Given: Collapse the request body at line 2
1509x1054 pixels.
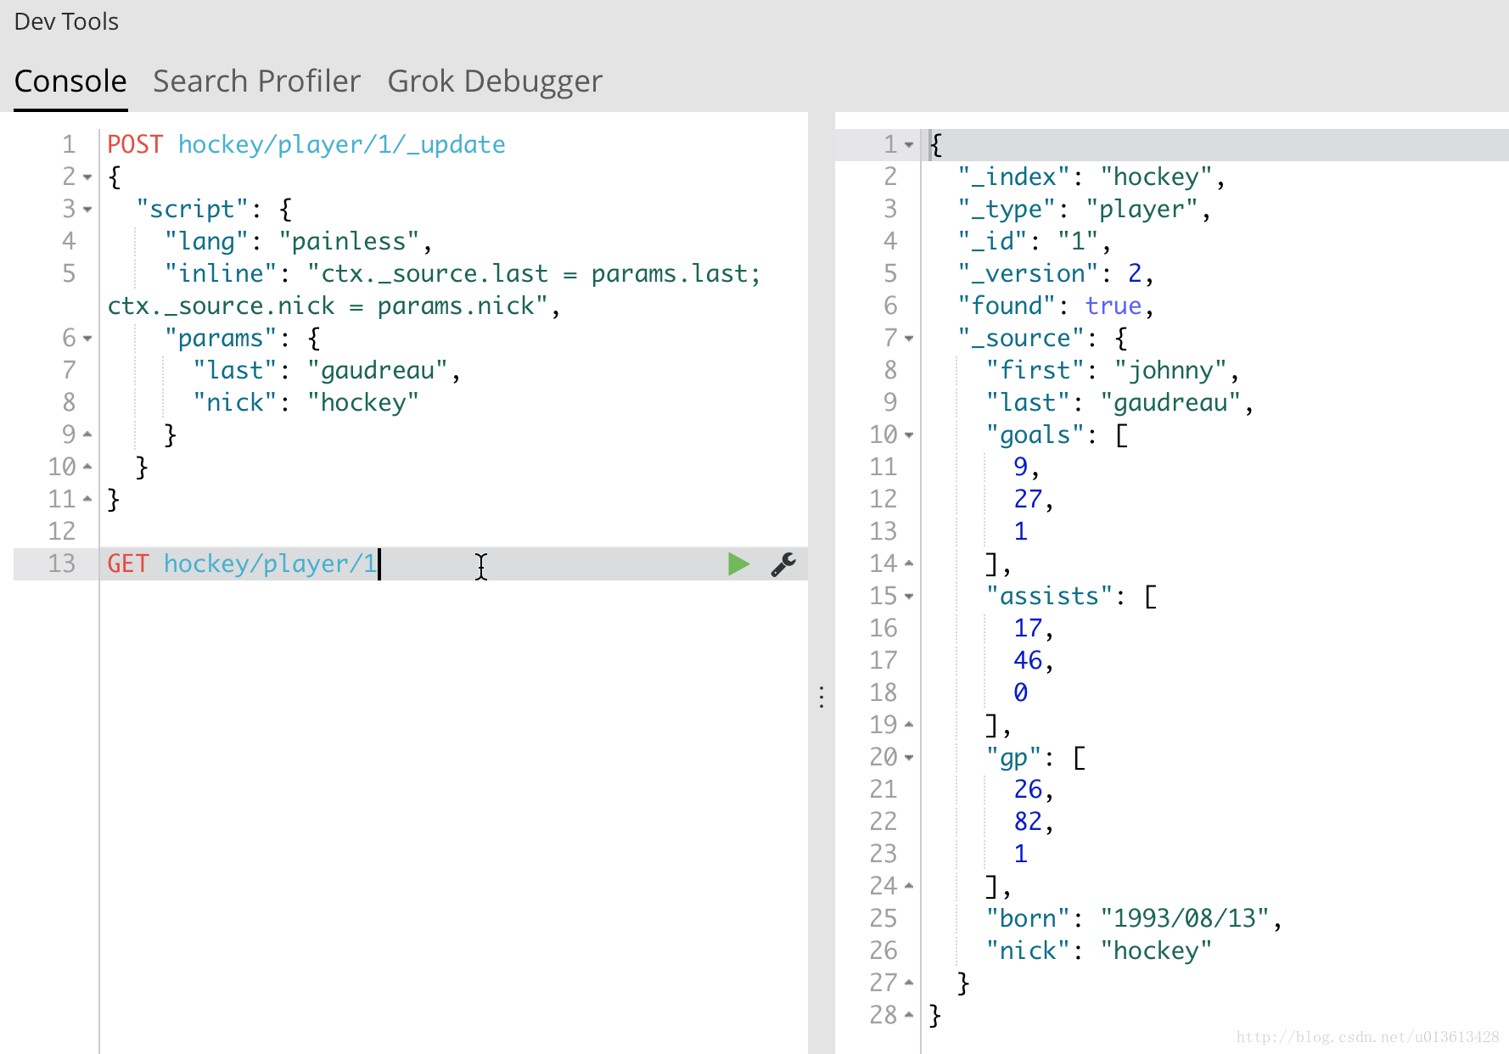Looking at the screenshot, I should [87, 177].
